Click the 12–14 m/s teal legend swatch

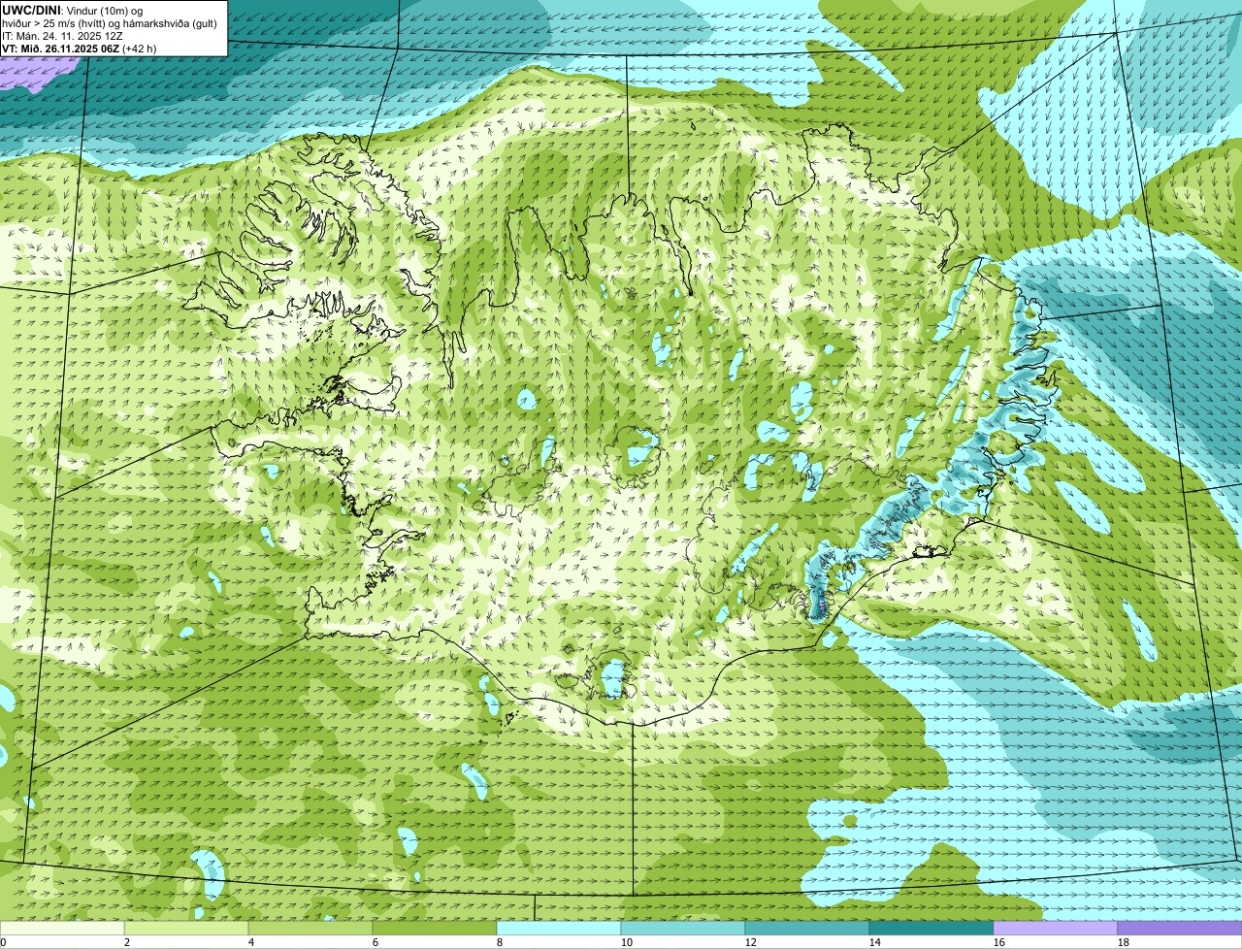pos(807,928)
